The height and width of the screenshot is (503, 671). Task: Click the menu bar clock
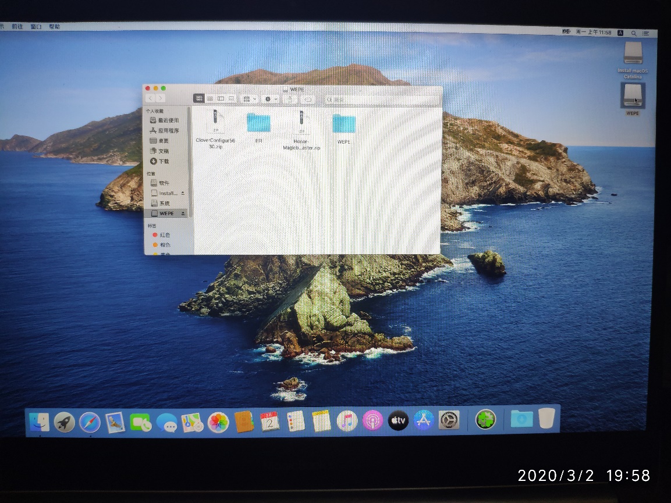(594, 32)
